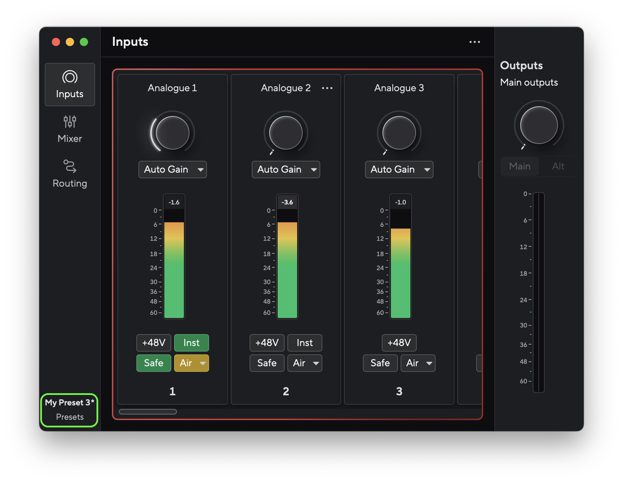Screen dimensions: 623x483
Task: Open the options menu for Analogue 2
Action: (x=327, y=88)
